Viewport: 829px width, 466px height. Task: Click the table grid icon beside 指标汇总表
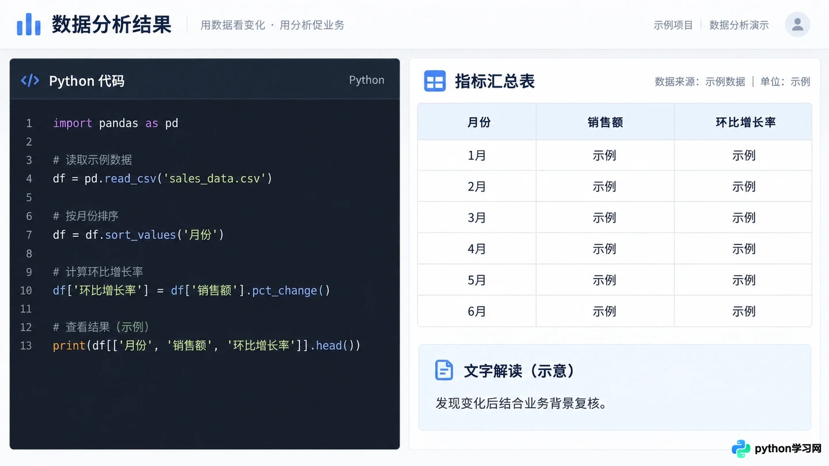[435, 81]
